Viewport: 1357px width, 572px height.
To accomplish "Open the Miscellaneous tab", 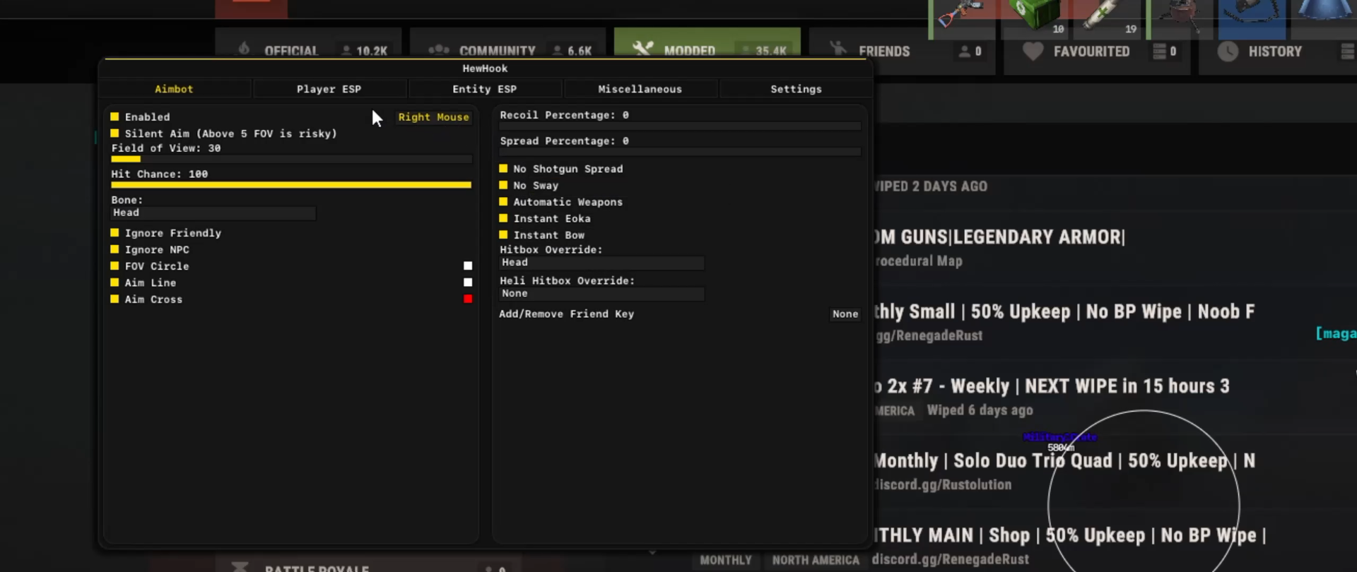I will [x=640, y=89].
